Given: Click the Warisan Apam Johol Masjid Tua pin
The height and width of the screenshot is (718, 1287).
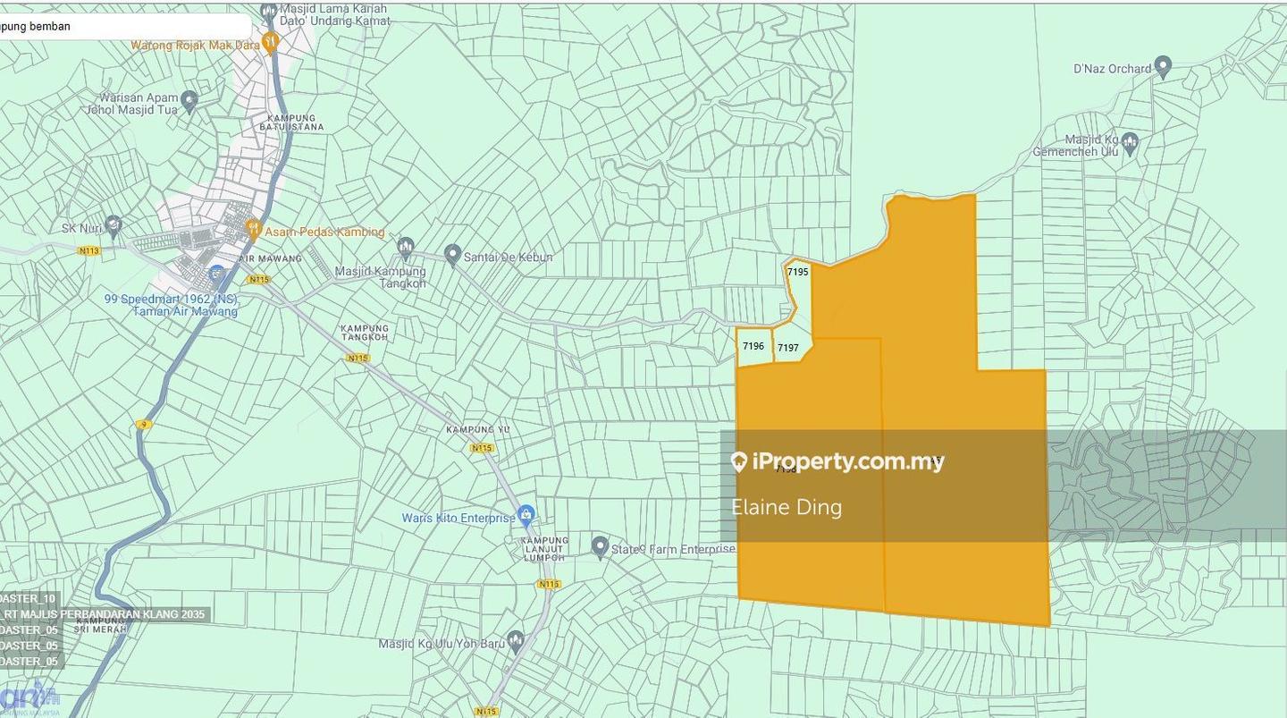Looking at the screenshot, I should (x=189, y=99).
